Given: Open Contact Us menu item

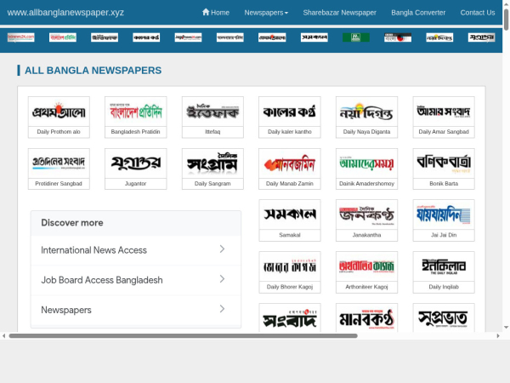Looking at the screenshot, I should pyautogui.click(x=478, y=13).
